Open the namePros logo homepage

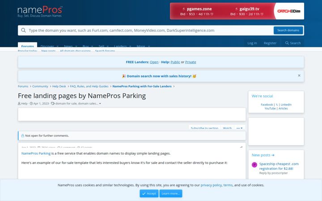click(40, 12)
